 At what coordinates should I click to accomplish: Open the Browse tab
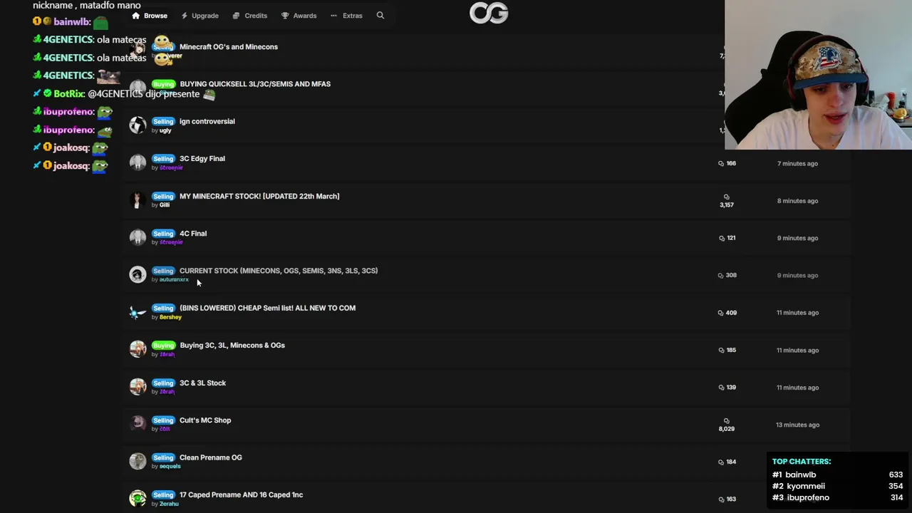coord(150,16)
